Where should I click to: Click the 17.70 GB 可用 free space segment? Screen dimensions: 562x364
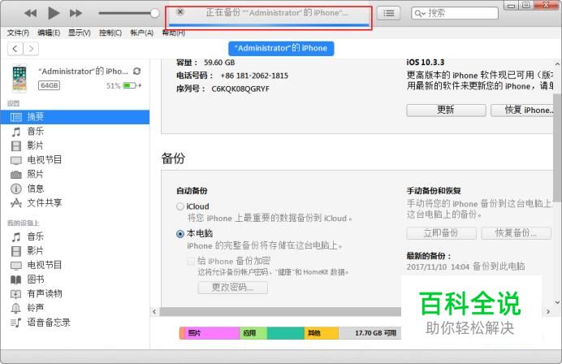point(370,333)
